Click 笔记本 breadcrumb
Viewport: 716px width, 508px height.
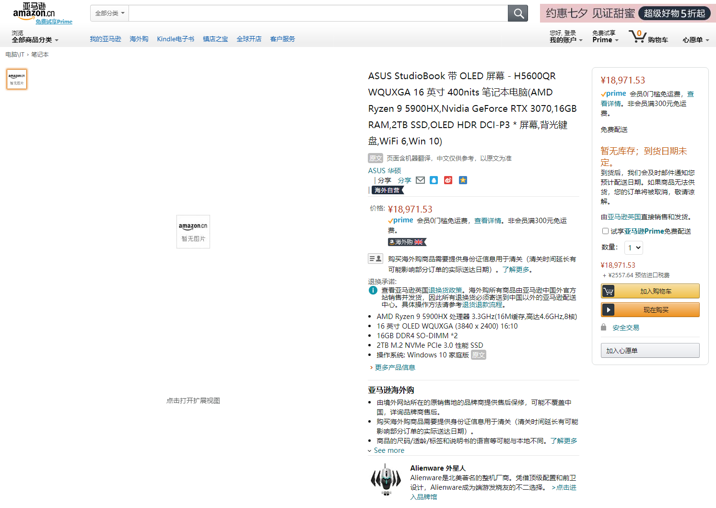[x=40, y=55]
